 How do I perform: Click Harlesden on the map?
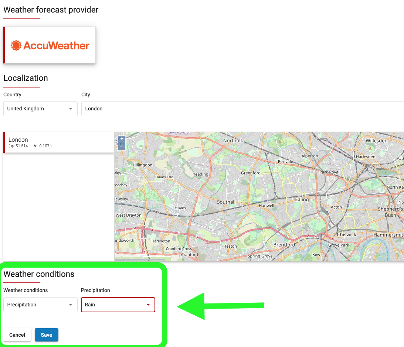click(366, 157)
